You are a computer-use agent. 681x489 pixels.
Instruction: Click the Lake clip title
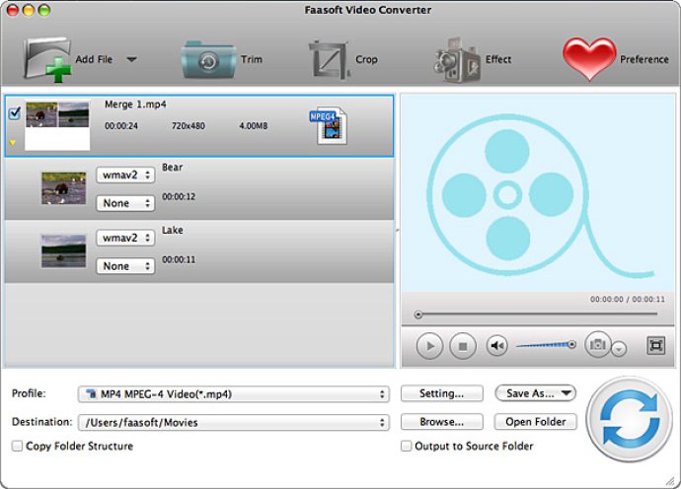172,231
